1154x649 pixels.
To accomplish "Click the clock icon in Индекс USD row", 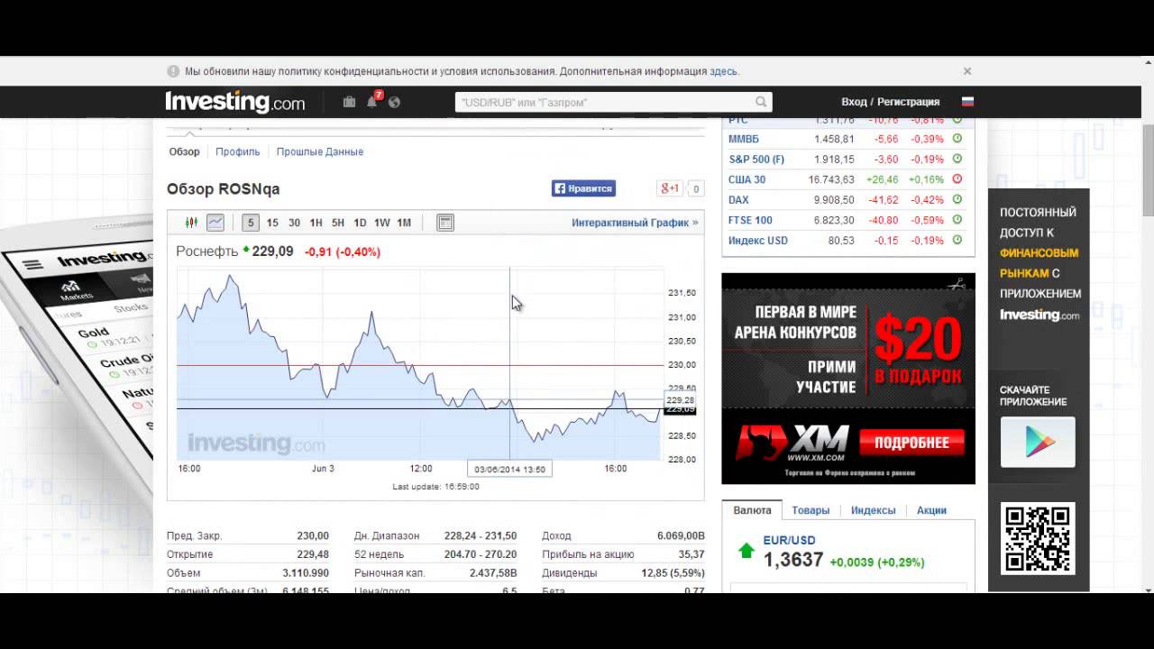I will point(957,241).
